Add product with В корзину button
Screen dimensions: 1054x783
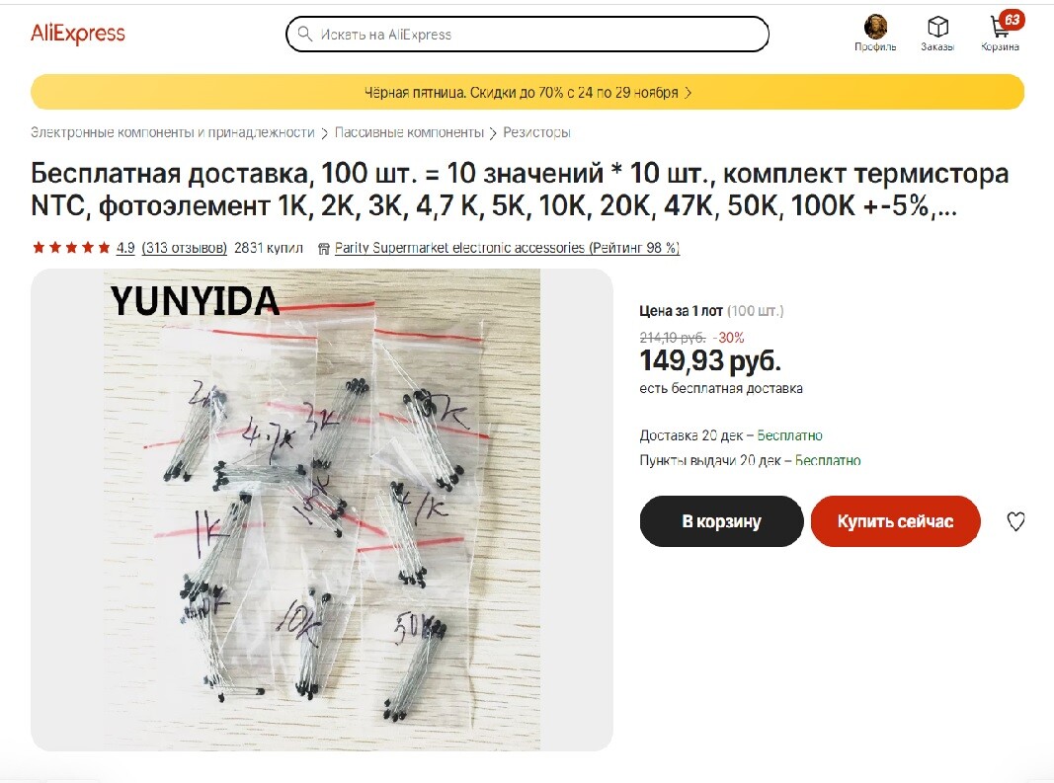(x=721, y=521)
